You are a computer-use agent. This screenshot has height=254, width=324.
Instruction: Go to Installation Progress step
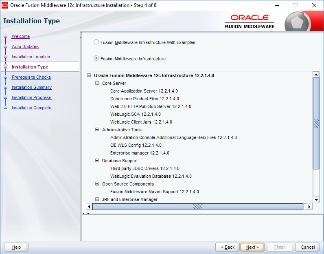(x=31, y=97)
